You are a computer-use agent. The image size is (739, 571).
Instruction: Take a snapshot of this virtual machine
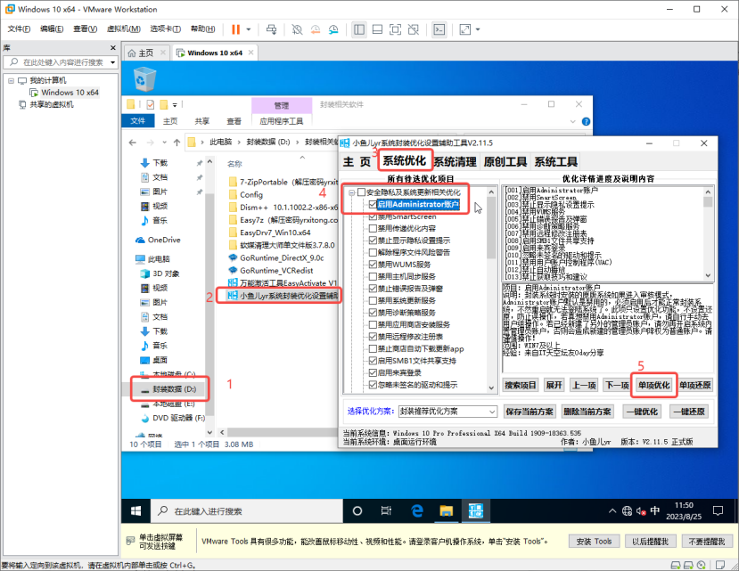click(x=297, y=29)
